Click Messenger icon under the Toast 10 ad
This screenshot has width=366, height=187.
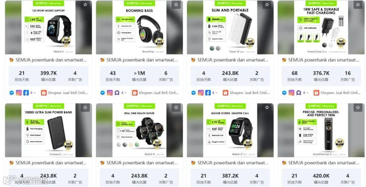coord(194,93)
